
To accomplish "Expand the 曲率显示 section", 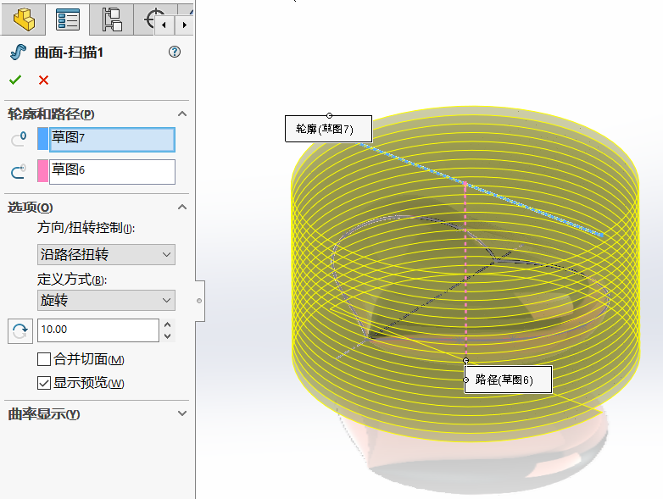I will pyautogui.click(x=182, y=413).
